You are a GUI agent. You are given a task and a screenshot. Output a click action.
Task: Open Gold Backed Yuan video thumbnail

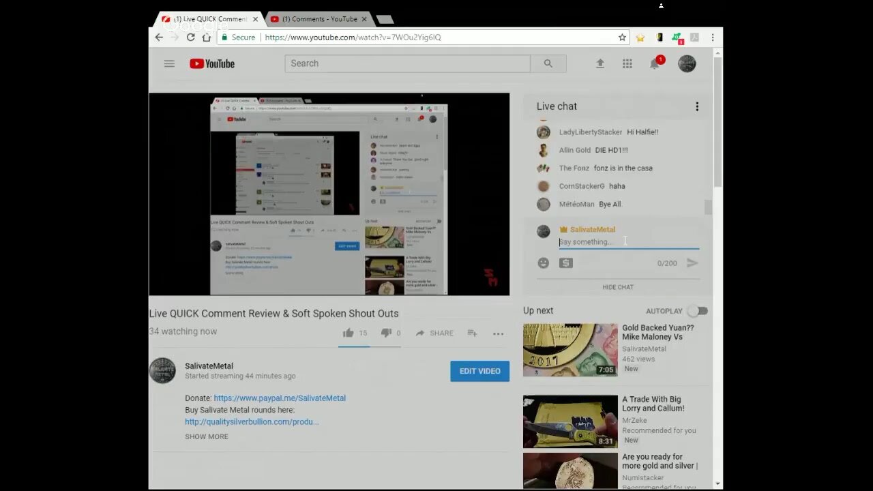pyautogui.click(x=570, y=350)
